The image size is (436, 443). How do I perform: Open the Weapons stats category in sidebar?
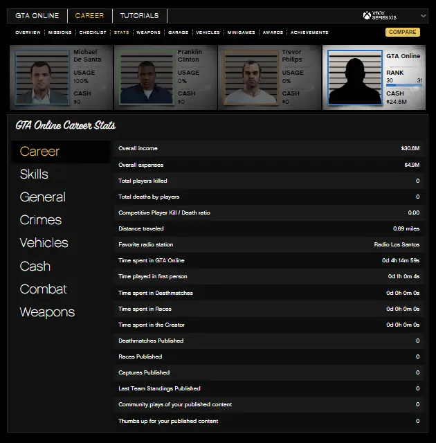tap(47, 312)
